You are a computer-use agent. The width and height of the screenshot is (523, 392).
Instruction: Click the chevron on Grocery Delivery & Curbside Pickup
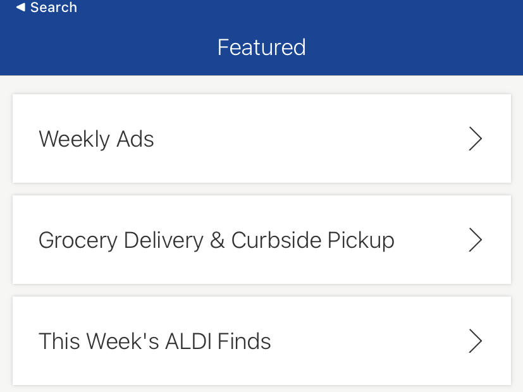click(476, 240)
